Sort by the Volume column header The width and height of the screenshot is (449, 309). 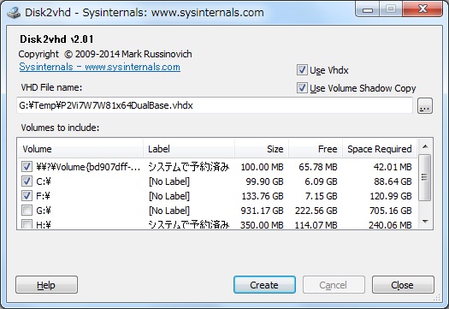tap(80, 149)
